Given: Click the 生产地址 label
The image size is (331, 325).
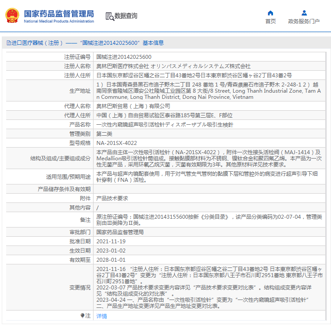Looking at the screenshot, I should point(80,91).
